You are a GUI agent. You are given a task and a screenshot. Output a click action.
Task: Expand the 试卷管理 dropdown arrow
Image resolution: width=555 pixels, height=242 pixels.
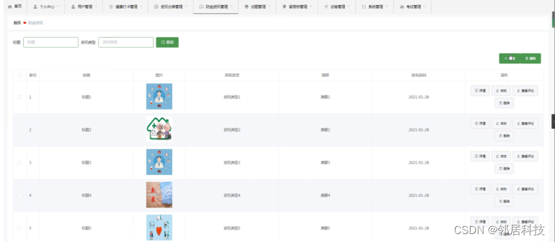[350, 7]
